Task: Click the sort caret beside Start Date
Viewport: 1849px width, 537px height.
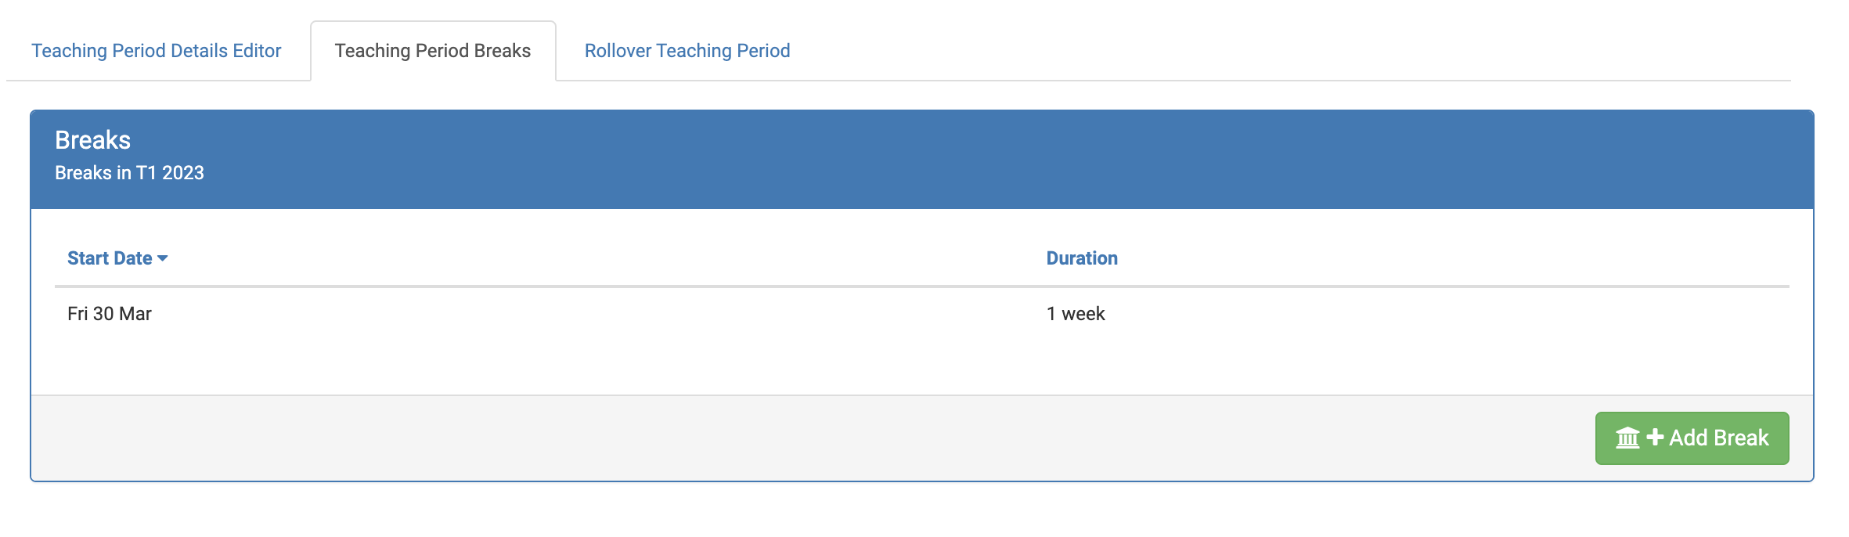Action: (164, 258)
